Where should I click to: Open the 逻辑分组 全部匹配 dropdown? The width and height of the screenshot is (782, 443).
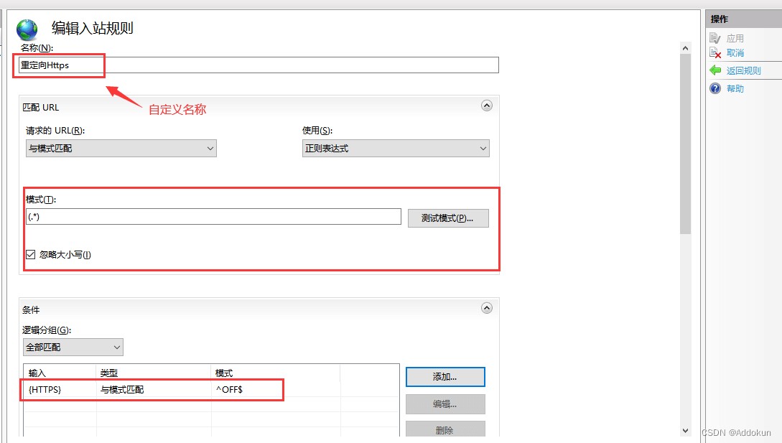73,347
